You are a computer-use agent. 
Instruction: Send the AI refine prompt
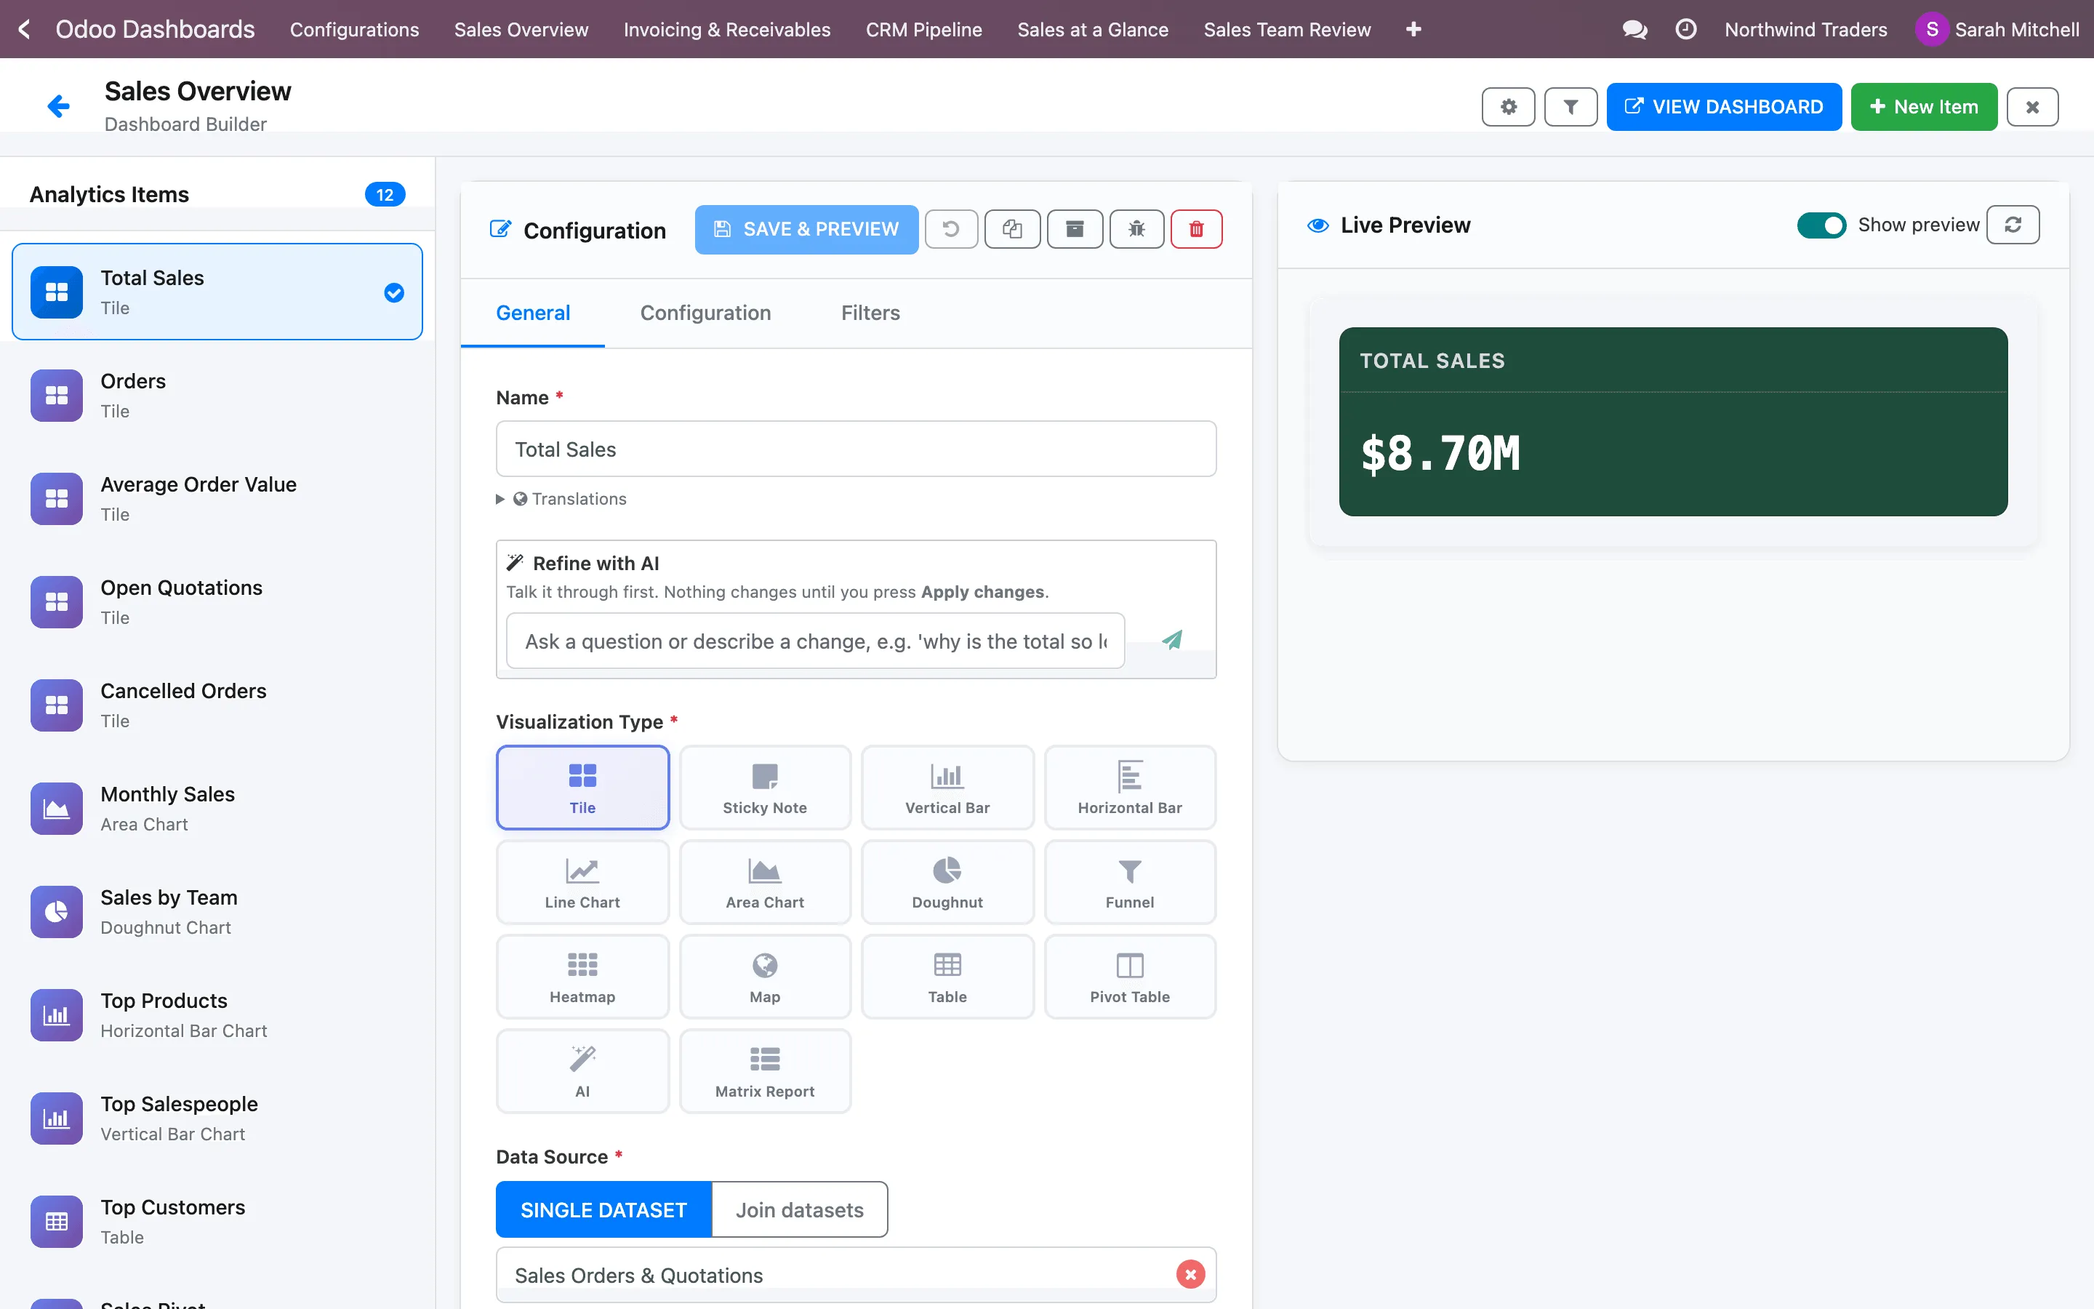point(1173,641)
